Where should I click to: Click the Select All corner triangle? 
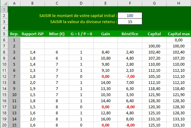[4, 3]
